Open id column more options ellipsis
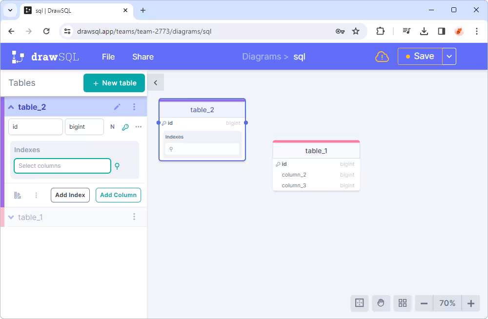Screen dimensions: 488x319 [139, 127]
